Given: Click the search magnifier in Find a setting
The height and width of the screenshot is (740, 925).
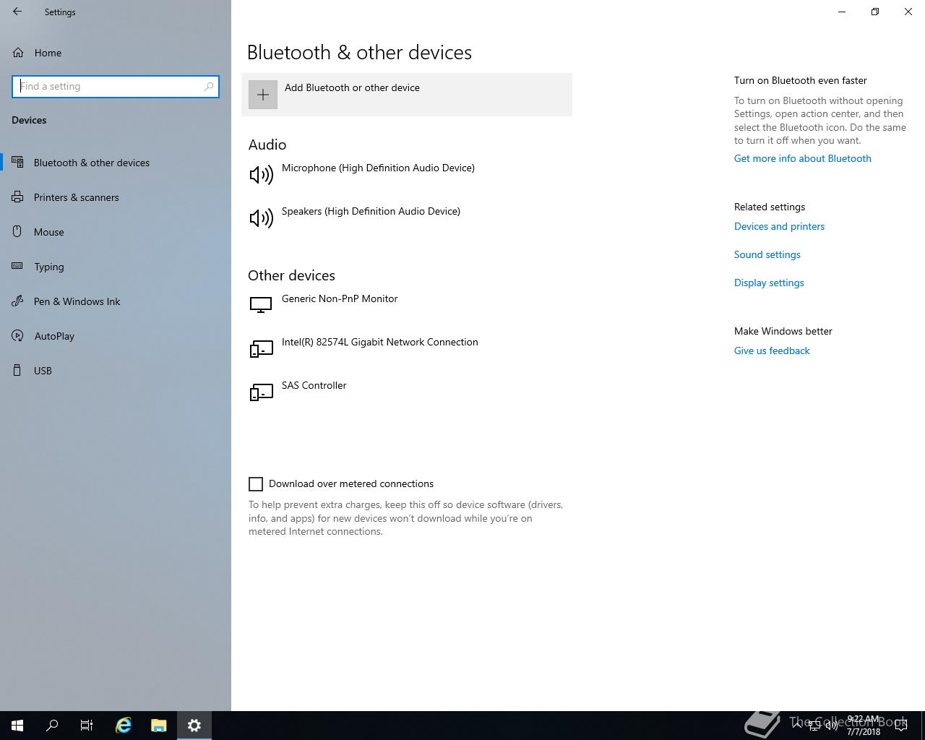Looking at the screenshot, I should coord(209,86).
